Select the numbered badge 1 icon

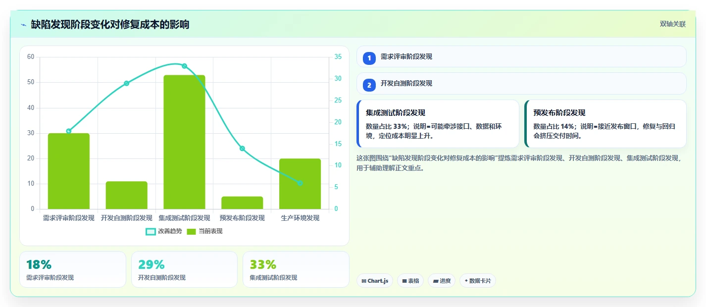(369, 58)
